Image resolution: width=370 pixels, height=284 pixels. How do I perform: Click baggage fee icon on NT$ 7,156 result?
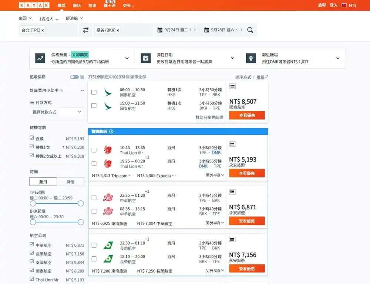point(232,239)
